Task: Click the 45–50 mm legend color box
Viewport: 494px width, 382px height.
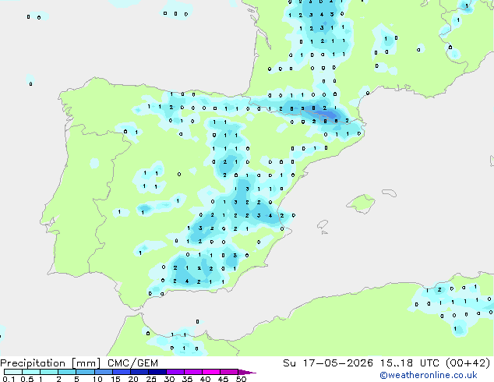Action: 229,372
